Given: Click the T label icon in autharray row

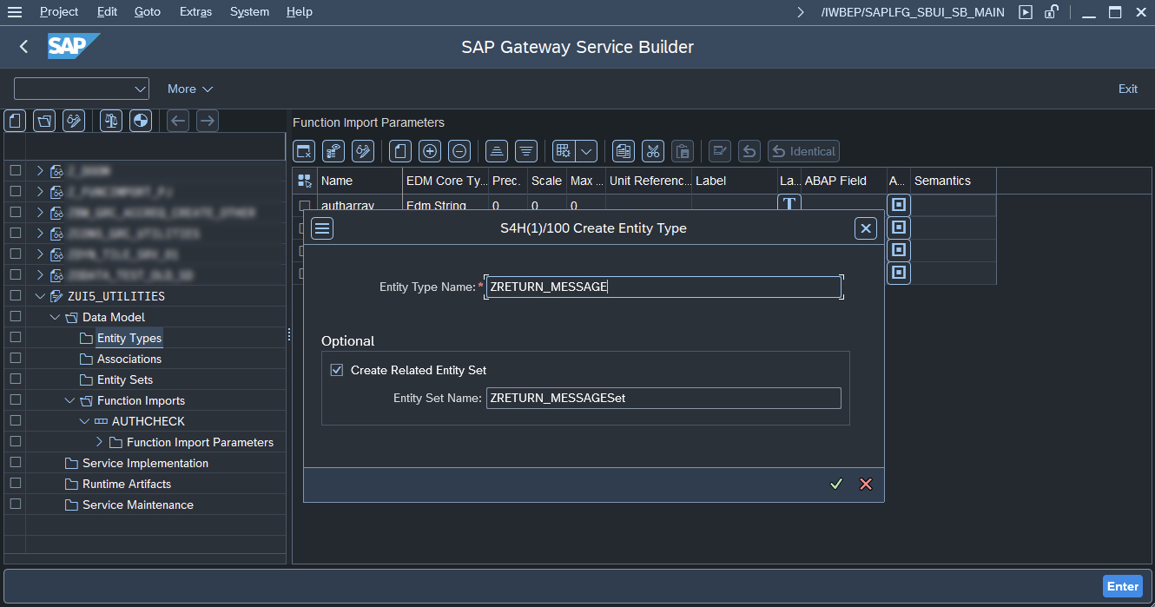Looking at the screenshot, I should click(x=789, y=205).
